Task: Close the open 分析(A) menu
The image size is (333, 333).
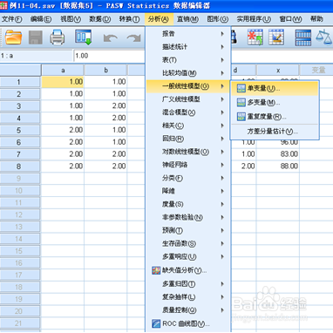Action: coord(159,19)
